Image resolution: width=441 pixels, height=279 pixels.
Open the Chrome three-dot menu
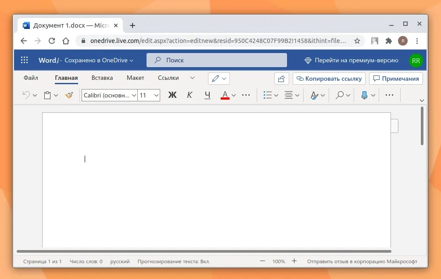click(417, 41)
